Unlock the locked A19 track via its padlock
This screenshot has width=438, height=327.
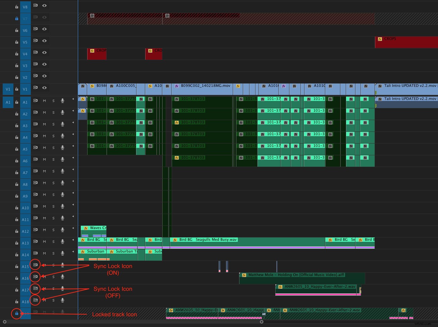[16, 313]
